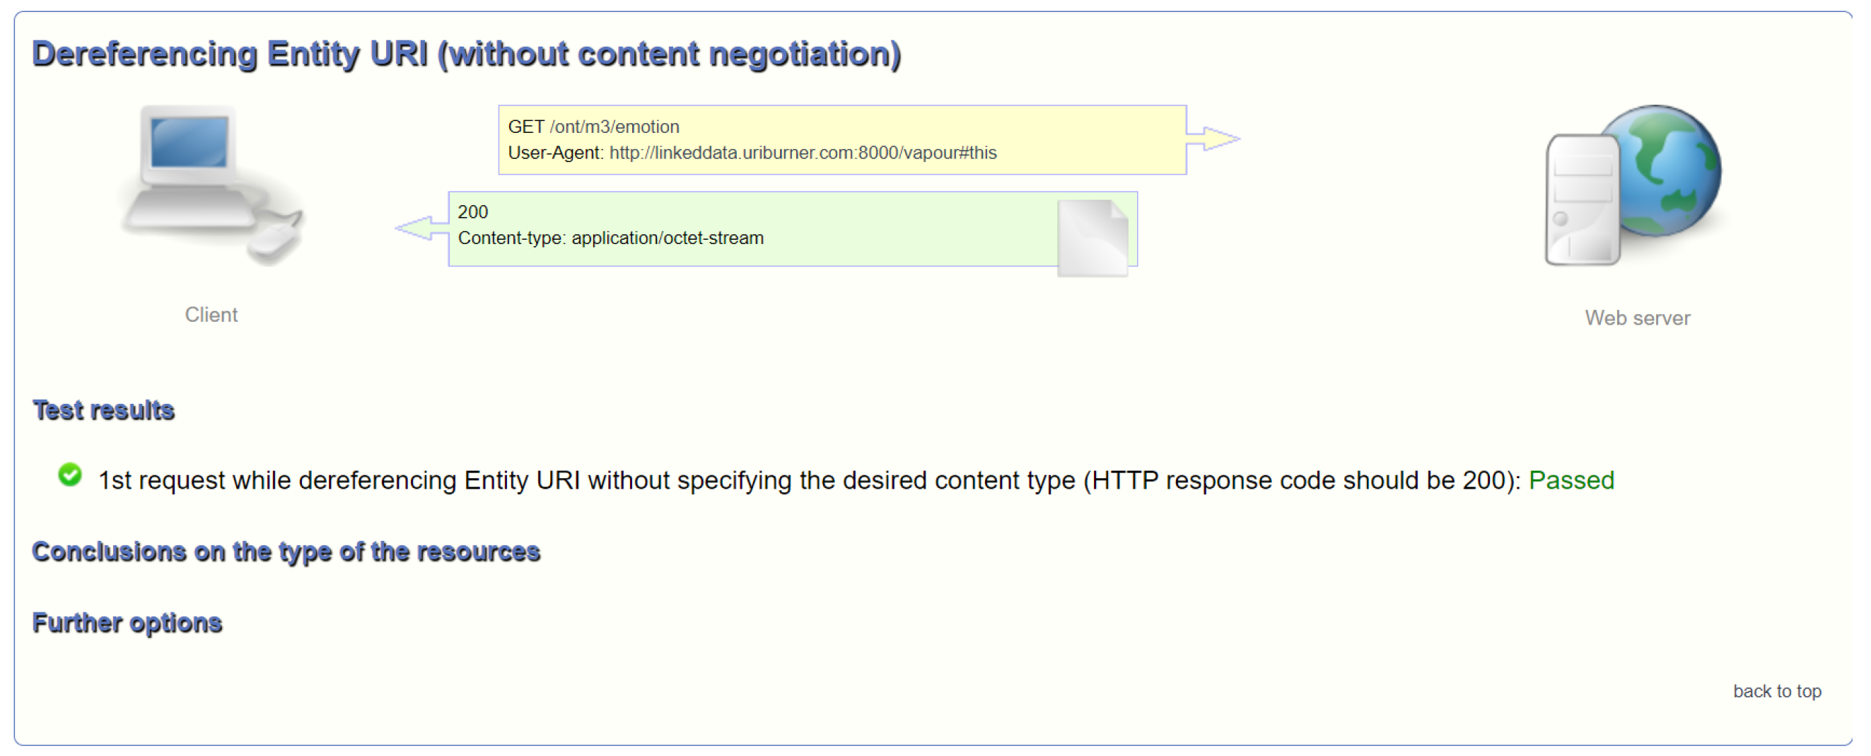Click the document page icon in response box
This screenshot has height=756, width=1871.
point(1092,238)
